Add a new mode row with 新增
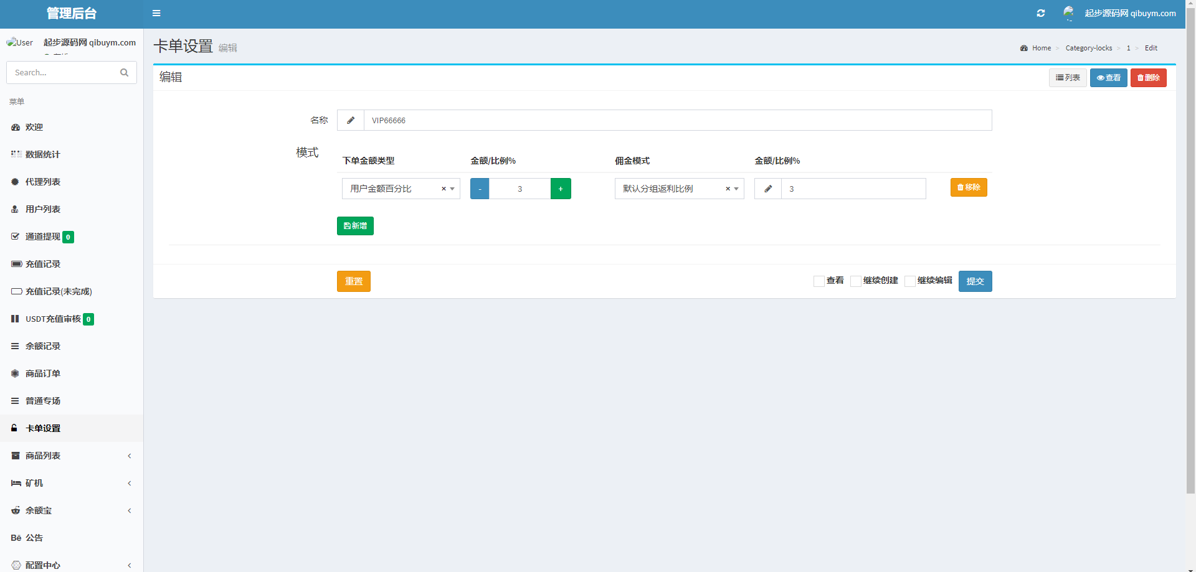Viewport: 1196px width, 572px height. click(x=355, y=226)
